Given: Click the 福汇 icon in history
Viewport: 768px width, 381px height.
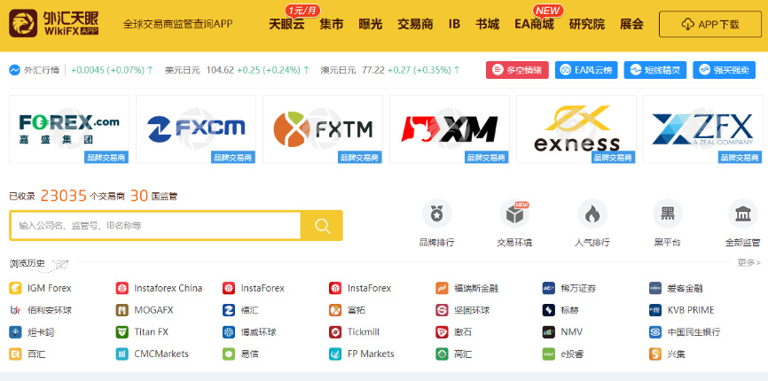Looking at the screenshot, I should 229,310.
